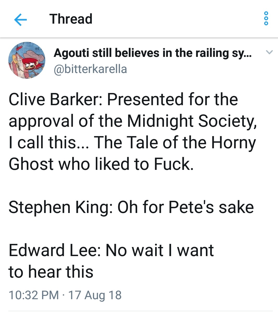Click 'Presented for the' tweet text
The width and height of the screenshot is (278, 314).
pos(172,99)
